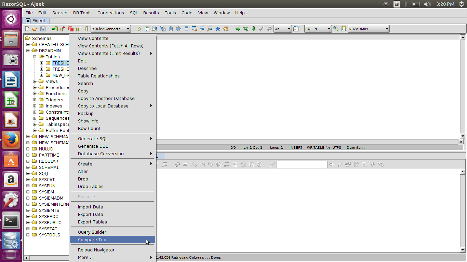This screenshot has height=262, width=467.
Task: Click the red disconnect icon in toolbar
Action: point(63,29)
